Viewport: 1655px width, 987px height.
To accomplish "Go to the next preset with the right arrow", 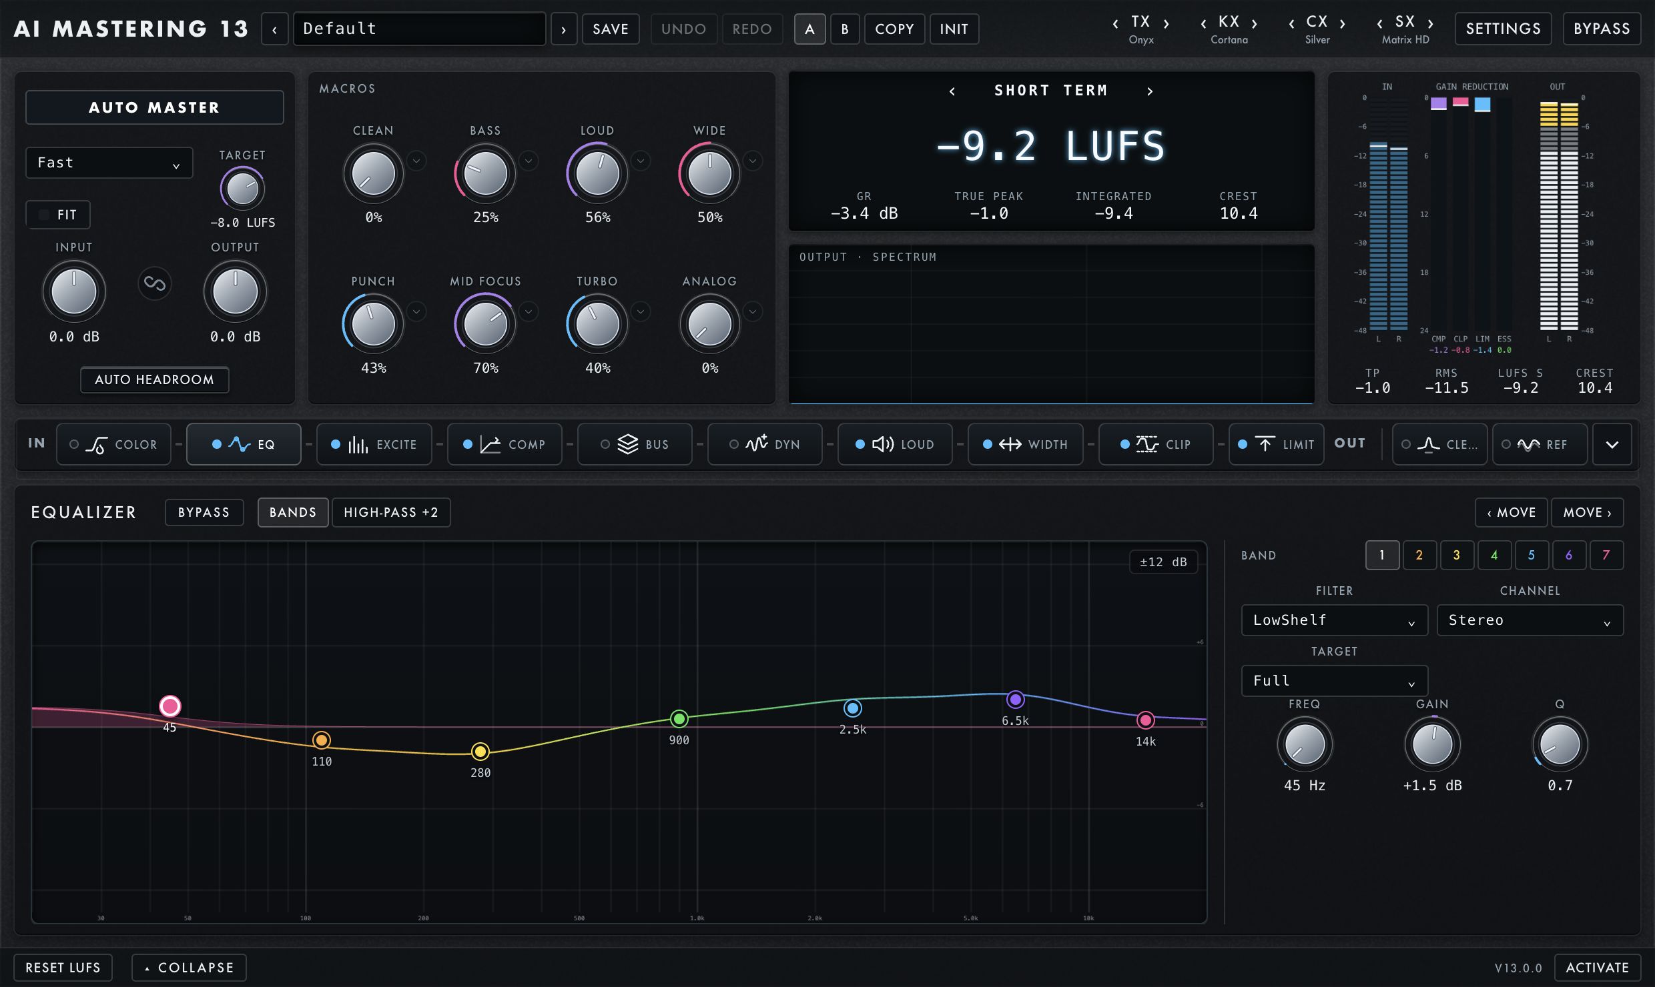I will coord(564,29).
